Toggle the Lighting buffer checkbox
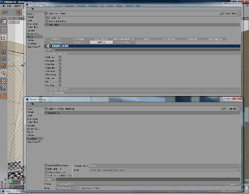This screenshot has width=249, height=194. (x=60, y=85)
